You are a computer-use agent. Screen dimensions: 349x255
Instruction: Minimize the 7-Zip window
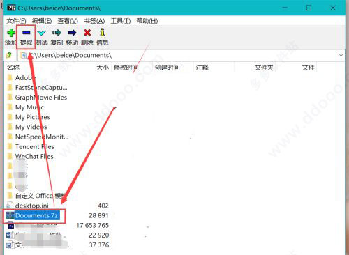click(285, 8)
